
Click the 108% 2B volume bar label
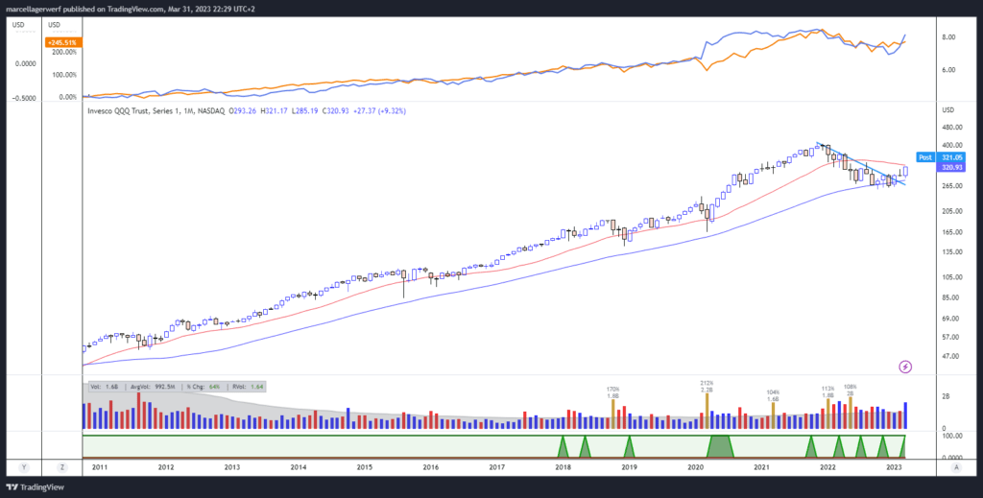point(851,390)
